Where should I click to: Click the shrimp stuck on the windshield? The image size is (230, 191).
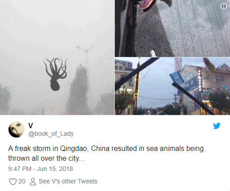209,68
